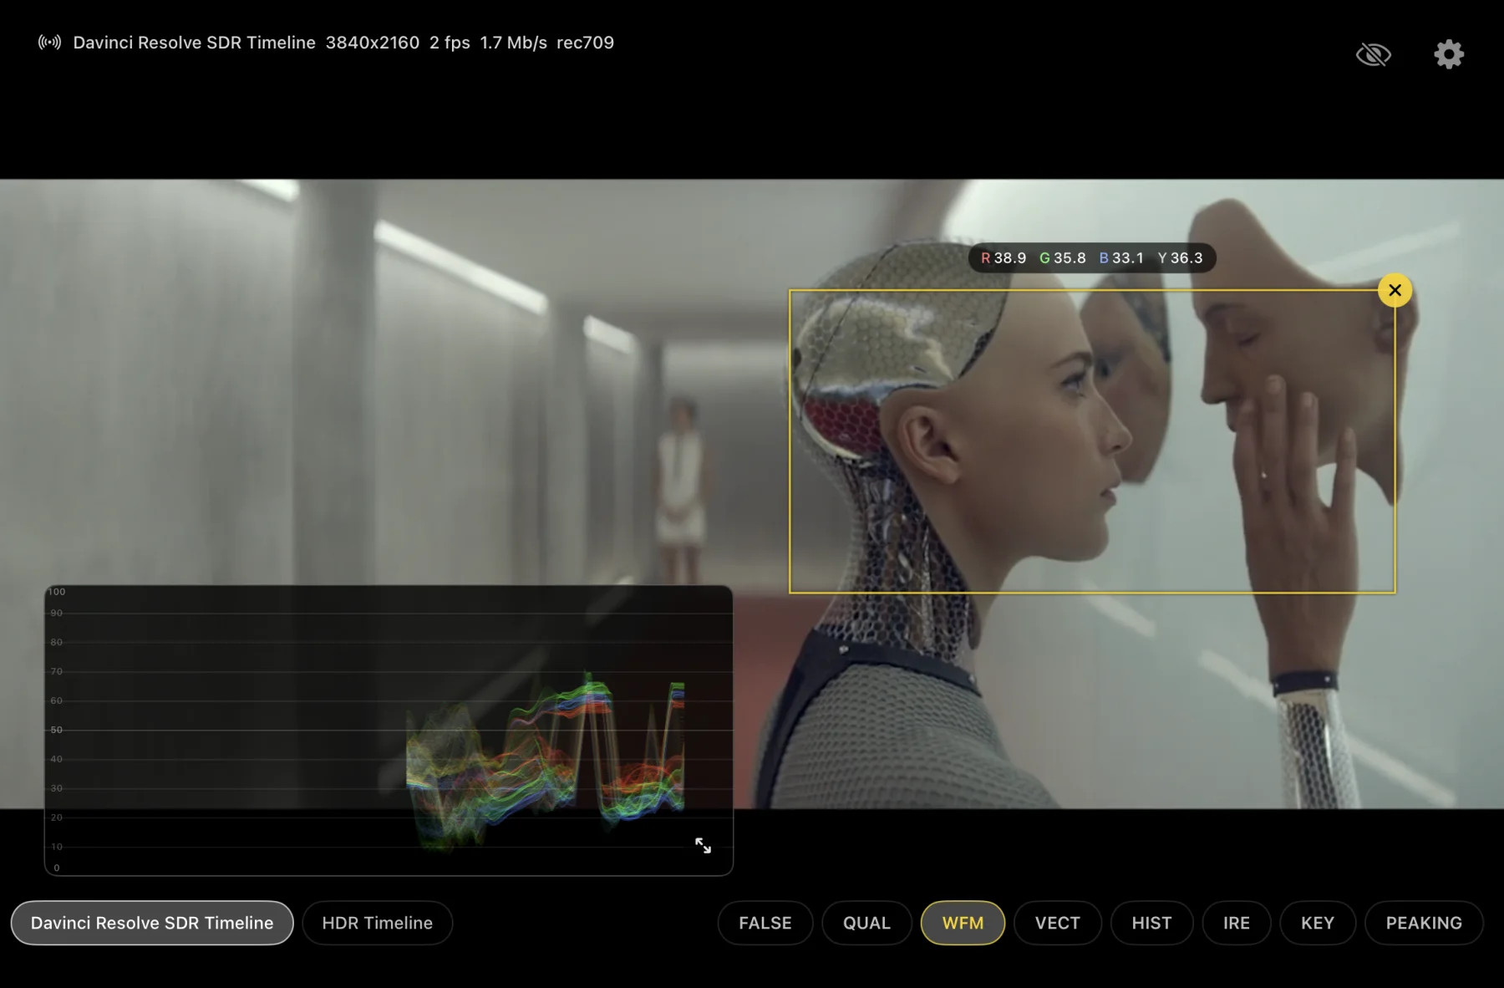Click the RGB Y pixel value readout
Viewport: 1504px width, 988px height.
coord(1092,258)
